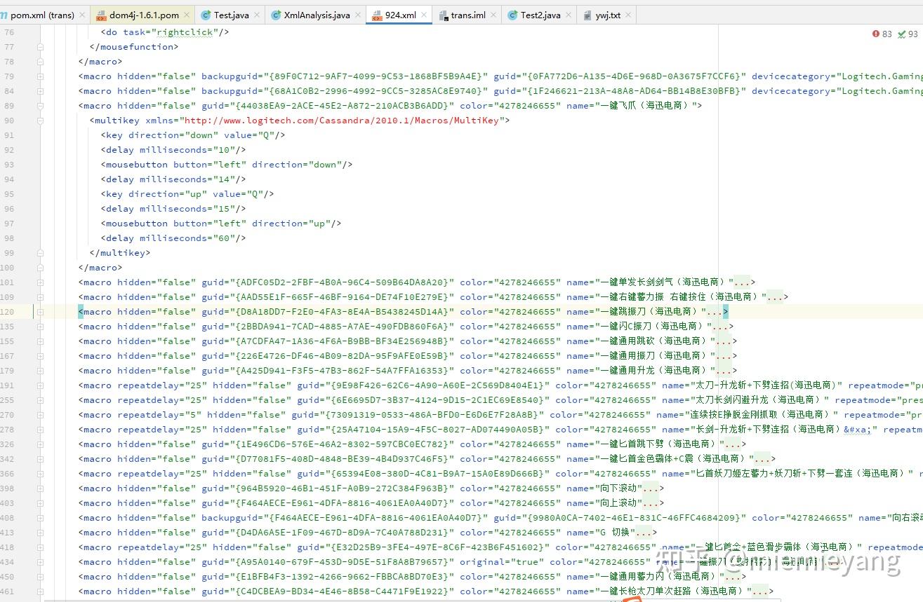923x602 pixels.
Task: Expand fold marker at gutter line 101
Action: coord(40,282)
